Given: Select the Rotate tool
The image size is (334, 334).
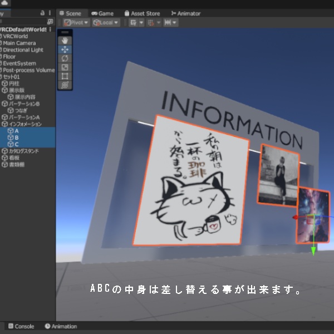Looking at the screenshot, I should 65,58.
